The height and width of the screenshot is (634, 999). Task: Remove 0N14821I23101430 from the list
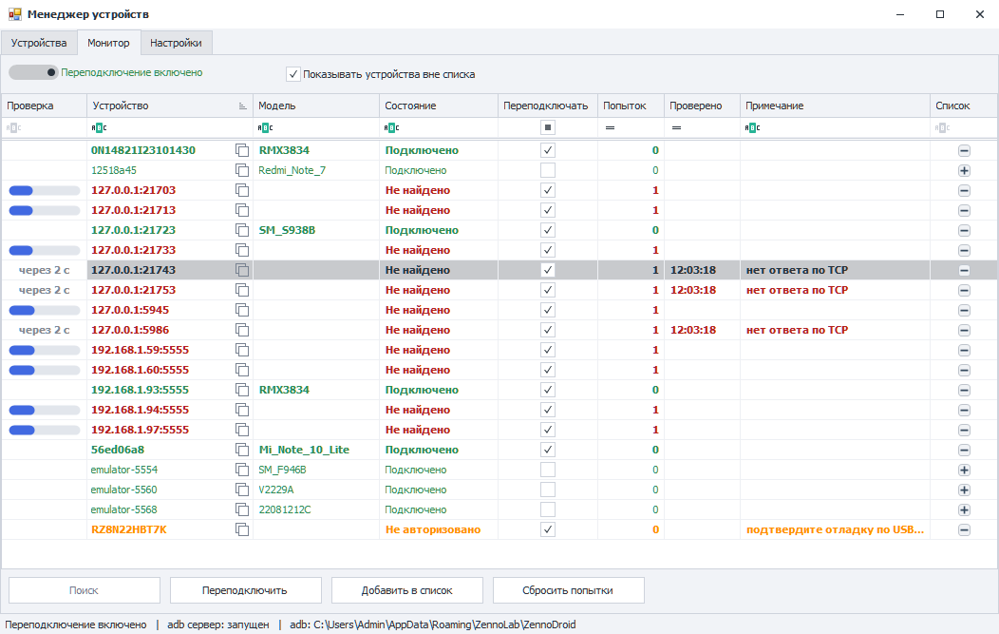[964, 150]
